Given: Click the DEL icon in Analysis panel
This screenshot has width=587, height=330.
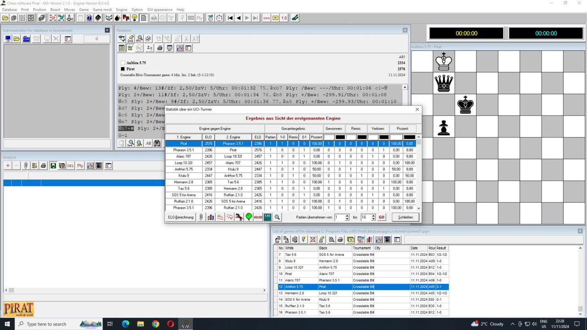Looking at the screenshot, I should point(70,165).
